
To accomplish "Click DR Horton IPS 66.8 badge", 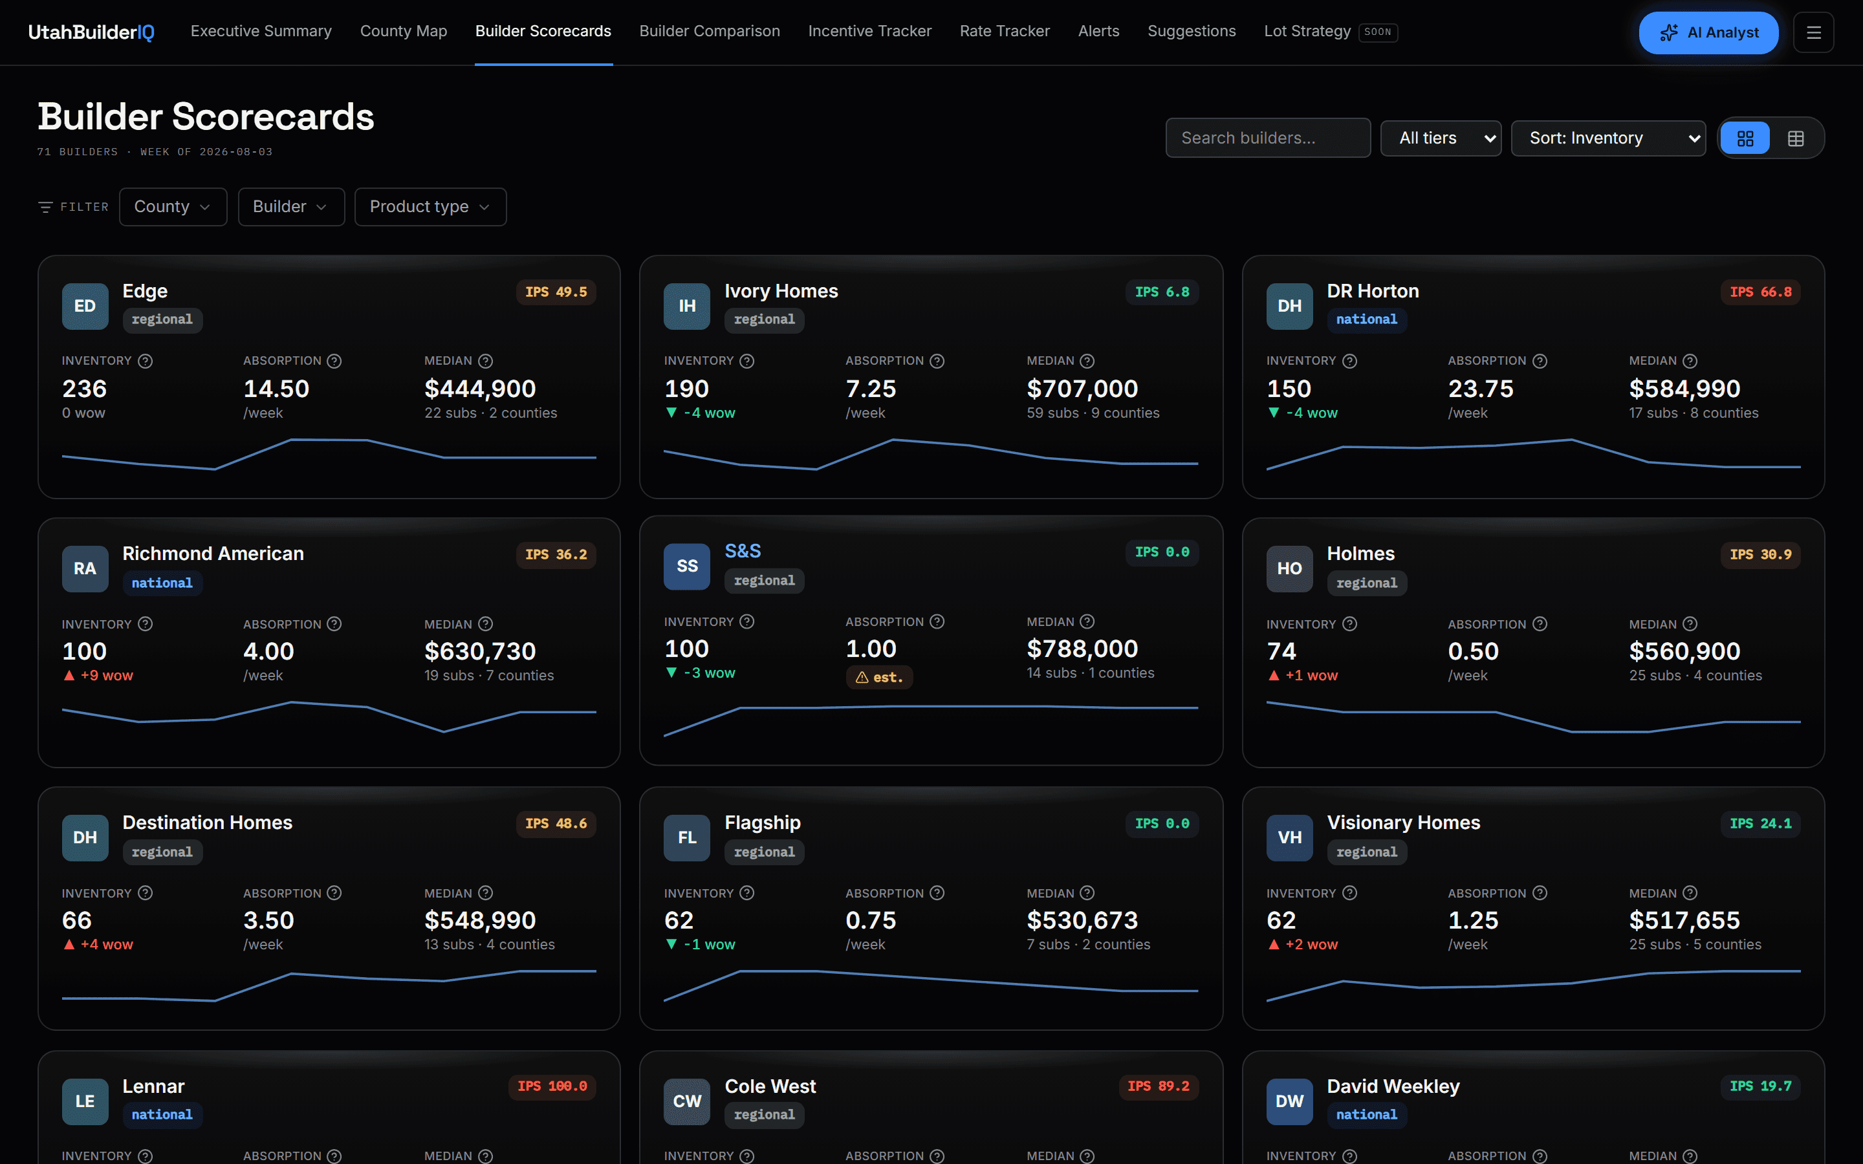I will 1760,292.
